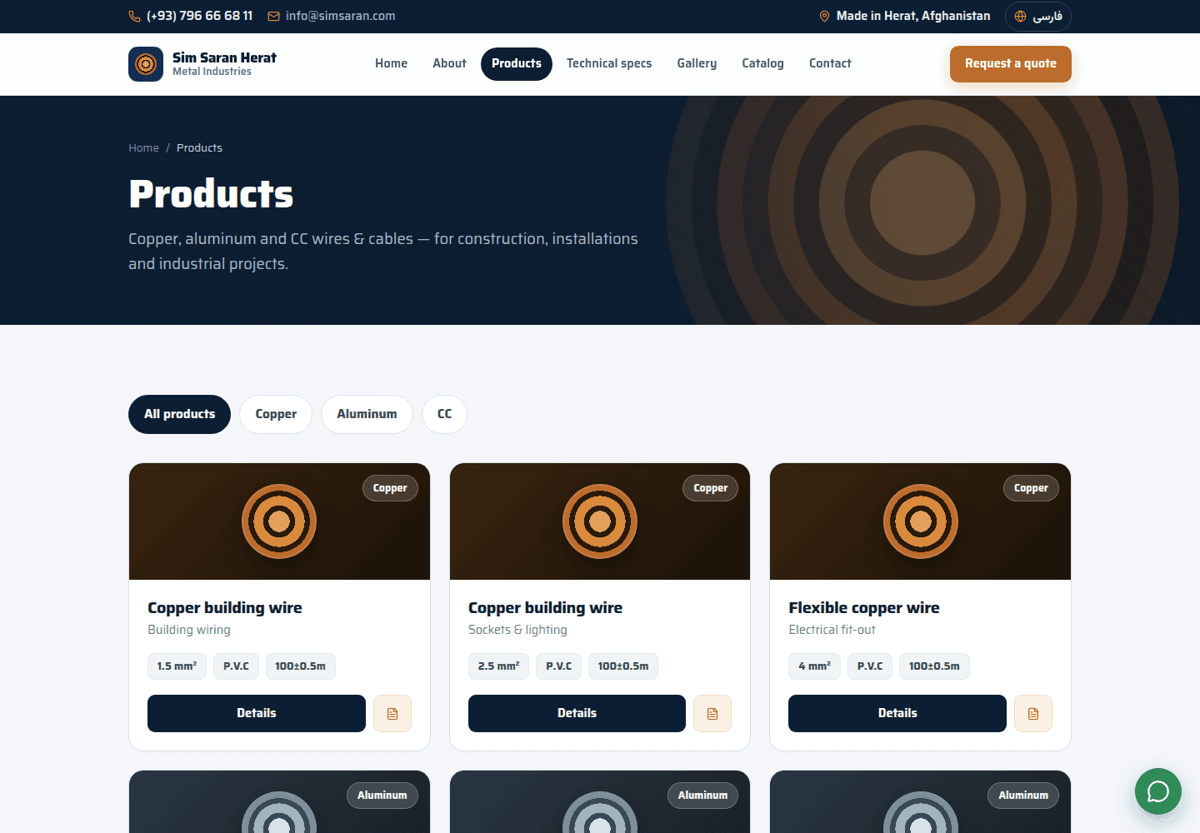Click Sim Saran Herat brand name
This screenshot has width=1200, height=833.
point(224,57)
